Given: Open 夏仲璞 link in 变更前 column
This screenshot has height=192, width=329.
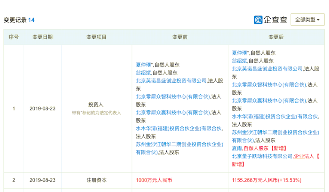Looking at the screenshot, I should point(143,65).
